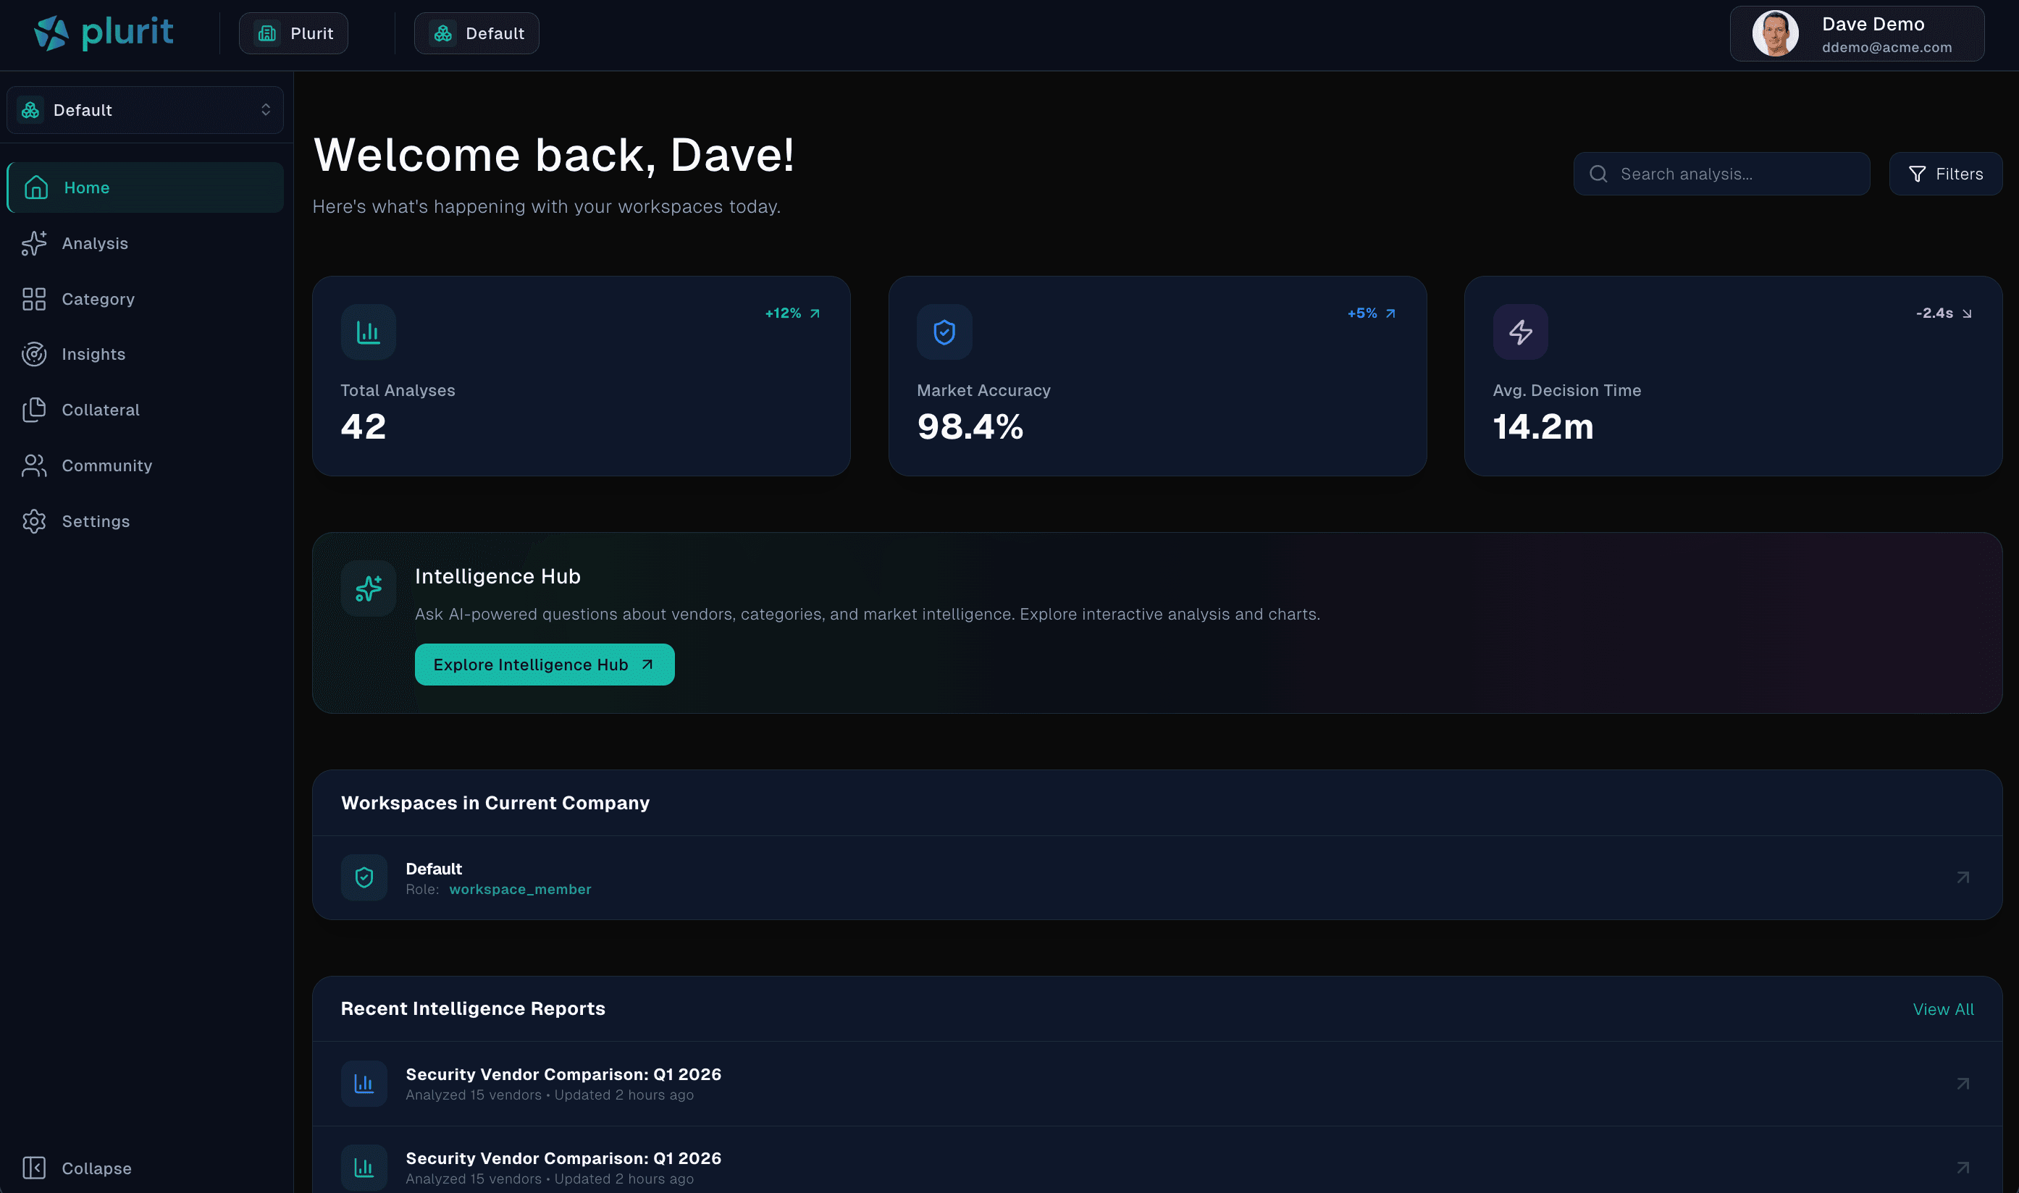Viewport: 2019px width, 1193px height.
Task: Open Settings from the sidebar
Action: pyautogui.click(x=96, y=521)
